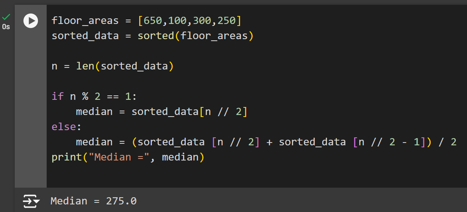The width and height of the screenshot is (467, 212).
Task: Click the print function name
Action: pos(67,157)
